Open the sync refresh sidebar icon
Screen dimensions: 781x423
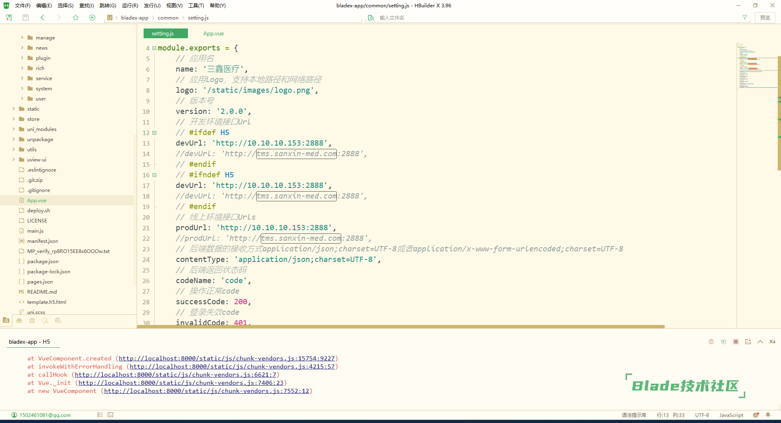pyautogui.click(x=45, y=321)
